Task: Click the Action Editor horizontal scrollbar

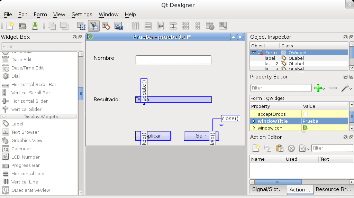Action: click(277, 181)
